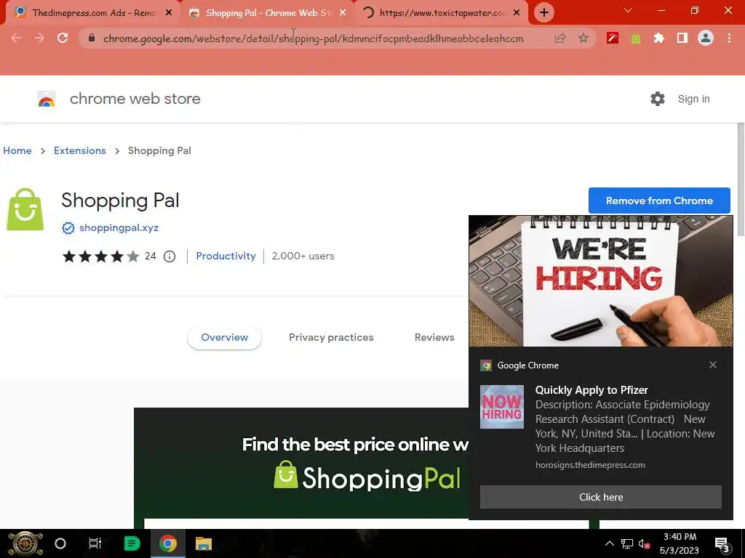Open the Shopping Pal extension in toolbar
The width and height of the screenshot is (745, 558).
[636, 39]
